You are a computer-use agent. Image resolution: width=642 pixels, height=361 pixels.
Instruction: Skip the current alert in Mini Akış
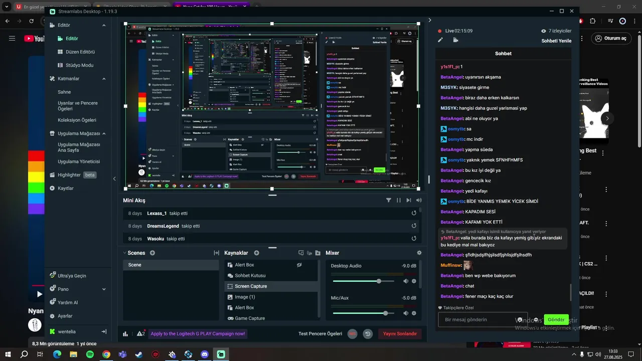click(409, 200)
